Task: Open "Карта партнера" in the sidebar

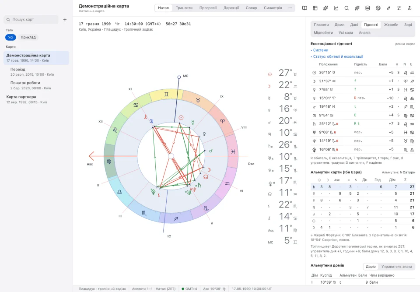Action: (36, 99)
